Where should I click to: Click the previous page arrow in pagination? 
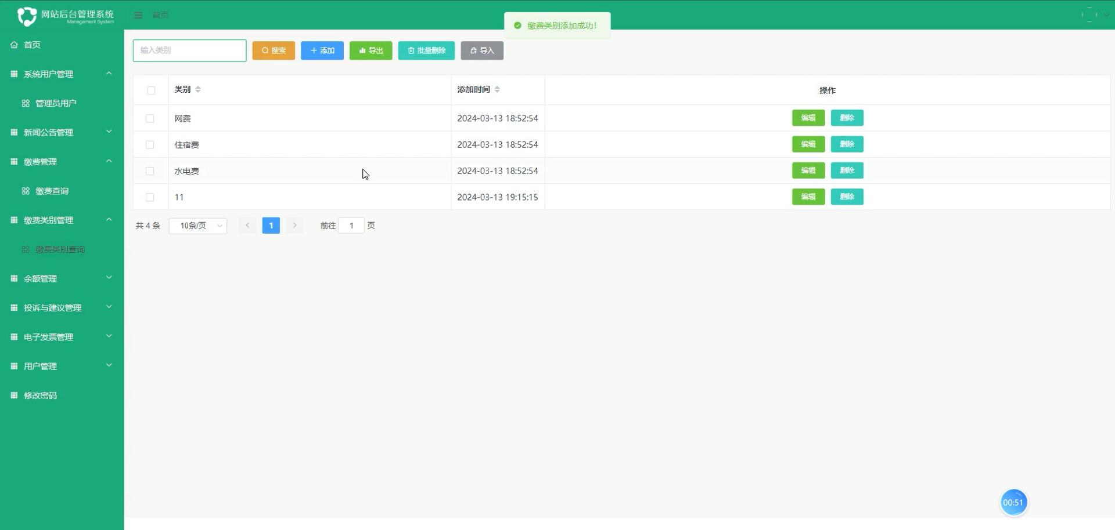coord(247,226)
